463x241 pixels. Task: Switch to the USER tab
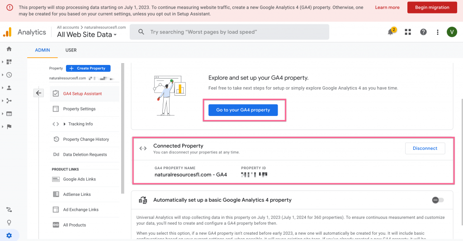(71, 50)
